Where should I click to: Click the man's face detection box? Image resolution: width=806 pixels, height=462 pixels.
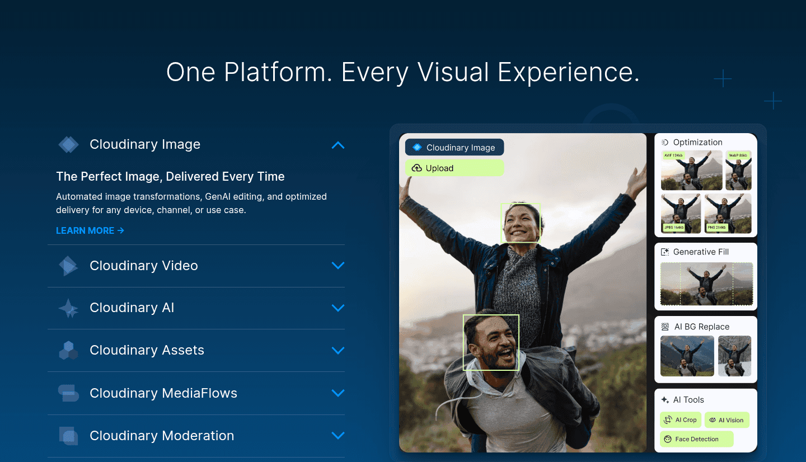click(491, 342)
